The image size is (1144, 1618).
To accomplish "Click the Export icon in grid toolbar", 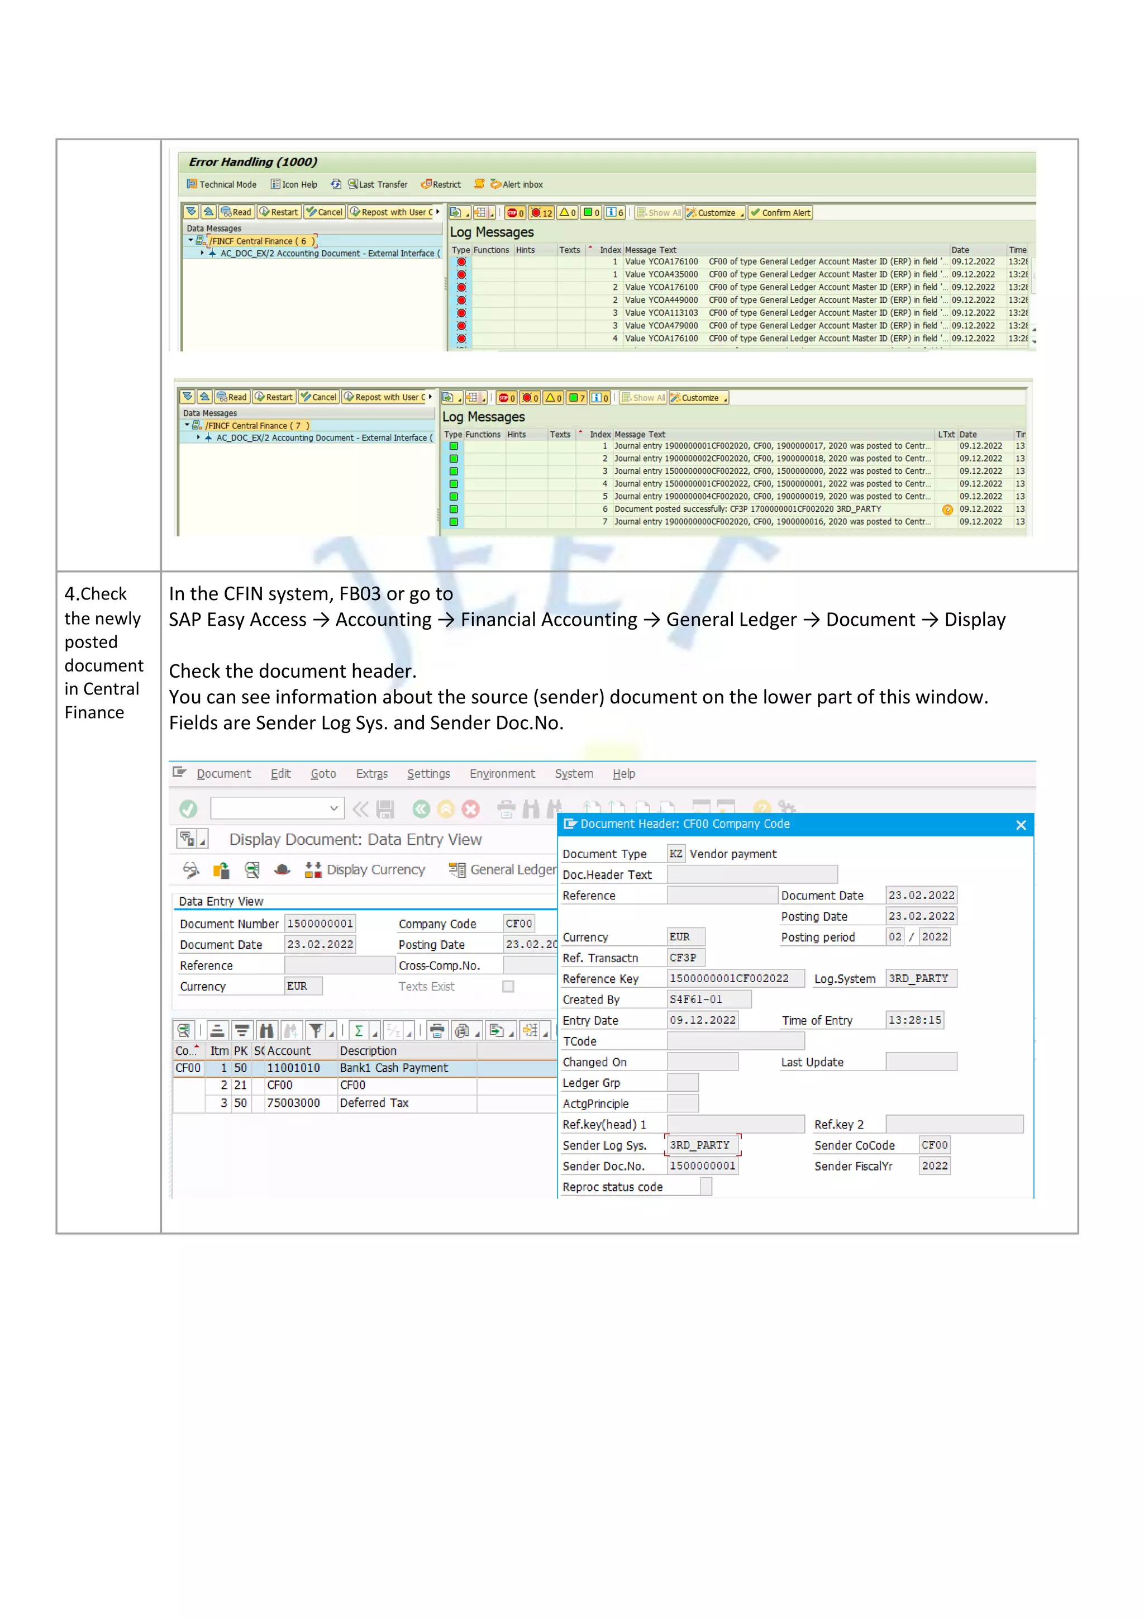I will [x=497, y=1031].
